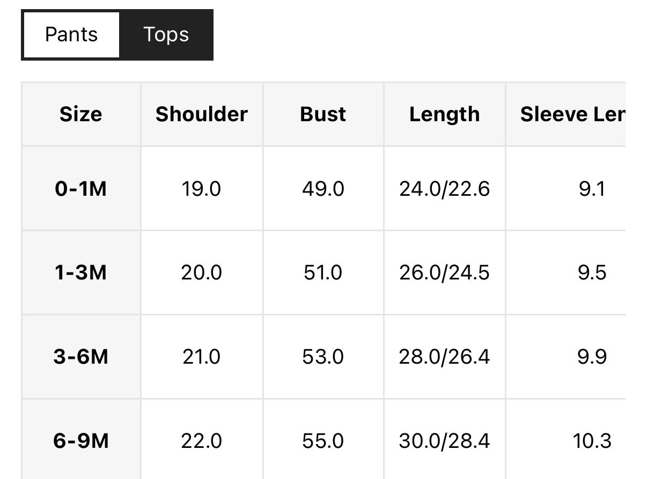Click shoulder value 22.0 for 6-9M
Image resolution: width=647 pixels, height=479 pixels.
[x=201, y=441]
